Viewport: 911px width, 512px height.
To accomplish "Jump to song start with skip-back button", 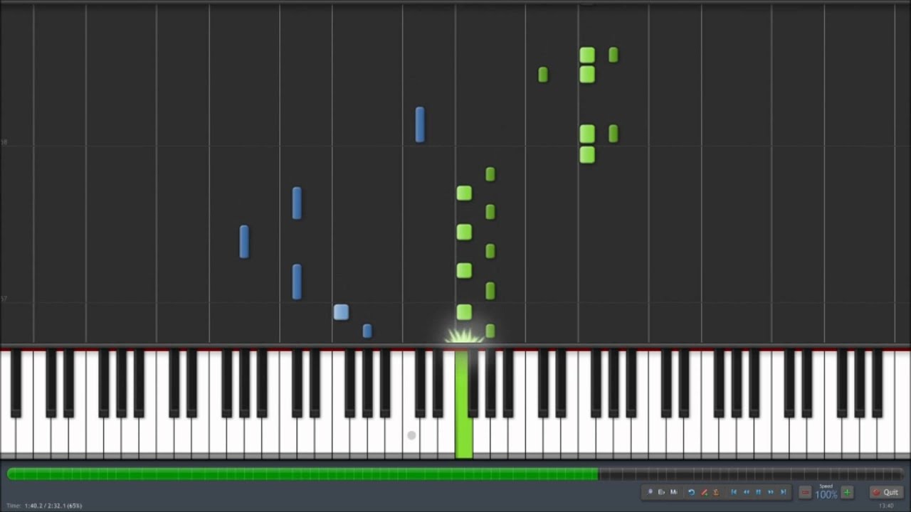I will [734, 492].
